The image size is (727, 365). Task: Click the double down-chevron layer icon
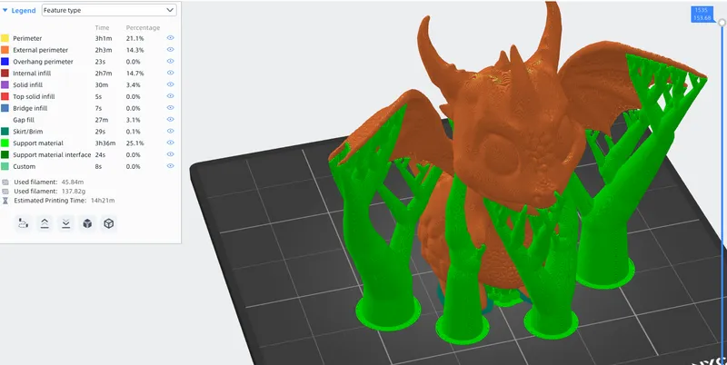[65, 223]
